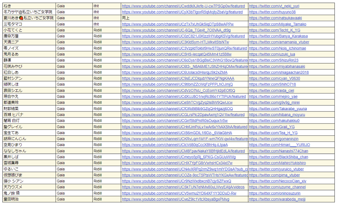
Task: Open the Twitter link shiagaachan2018
Action: point(279,72)
